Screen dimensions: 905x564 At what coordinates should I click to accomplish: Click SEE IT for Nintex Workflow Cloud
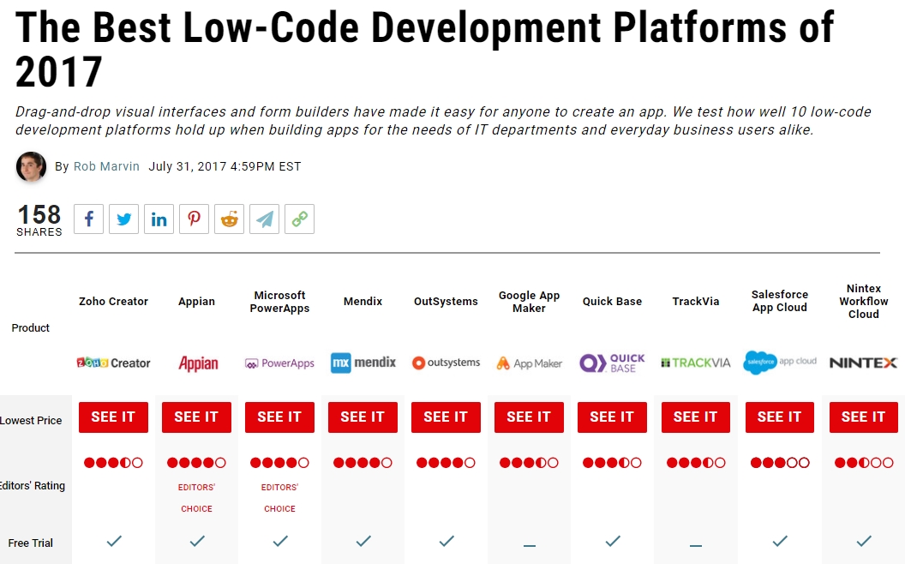tap(864, 417)
